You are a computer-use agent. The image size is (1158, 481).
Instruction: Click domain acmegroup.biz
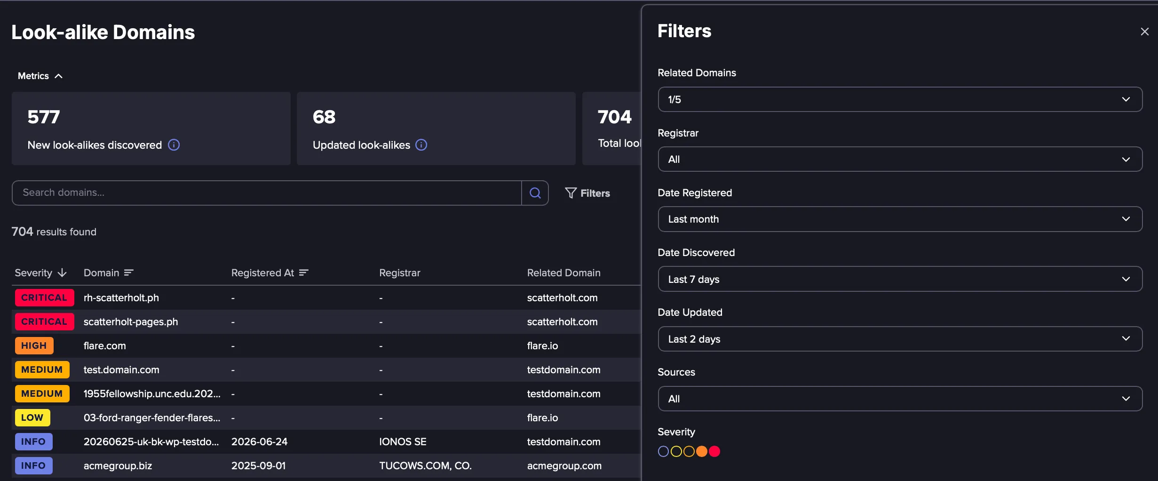pos(118,466)
